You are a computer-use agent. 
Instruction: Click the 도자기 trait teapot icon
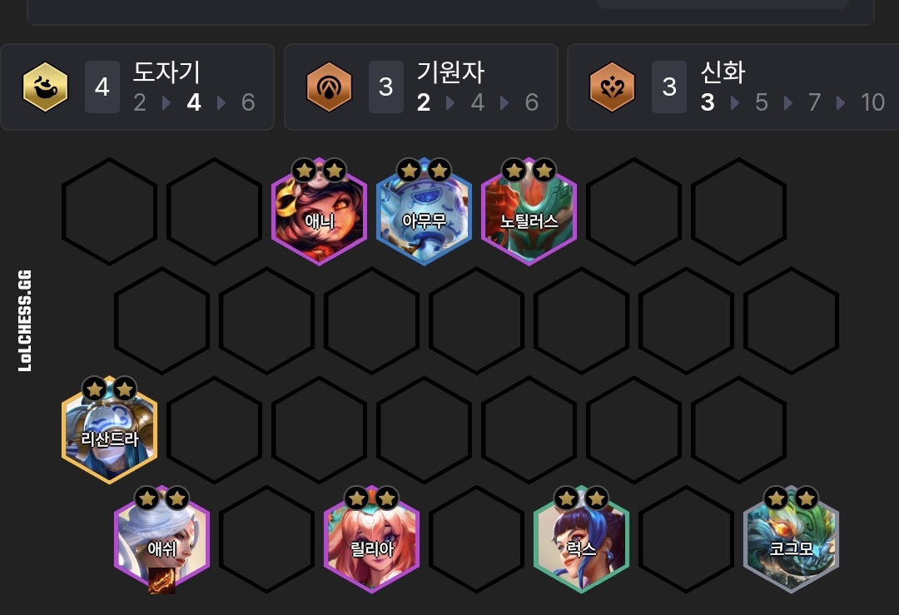[45, 87]
